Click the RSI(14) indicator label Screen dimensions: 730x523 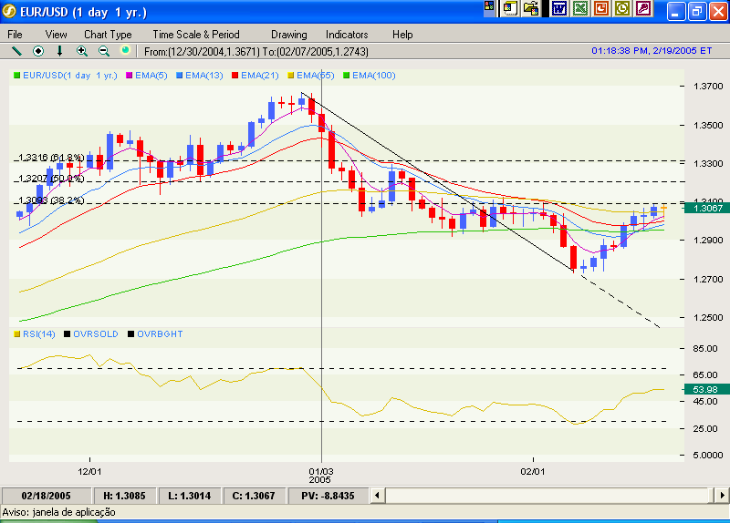(x=39, y=333)
